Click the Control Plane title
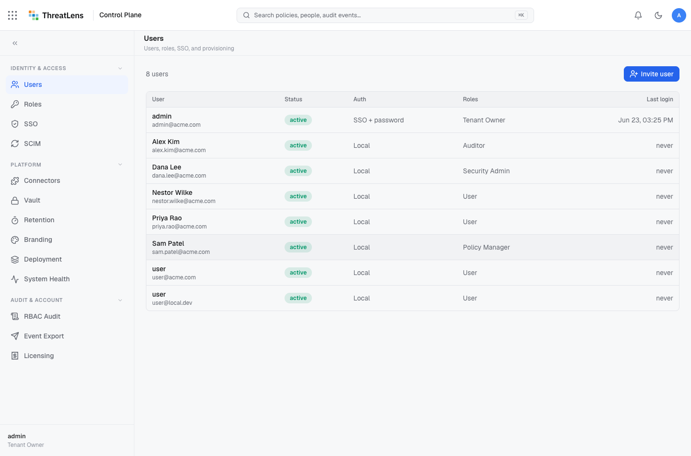 (120, 15)
